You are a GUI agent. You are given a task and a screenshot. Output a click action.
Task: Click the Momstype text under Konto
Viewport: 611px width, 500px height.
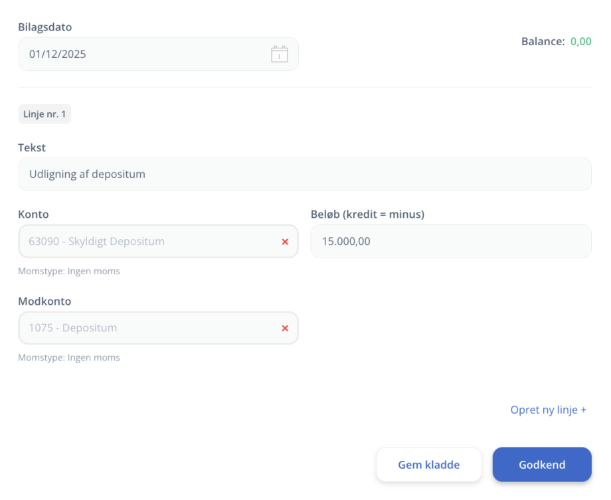69,271
